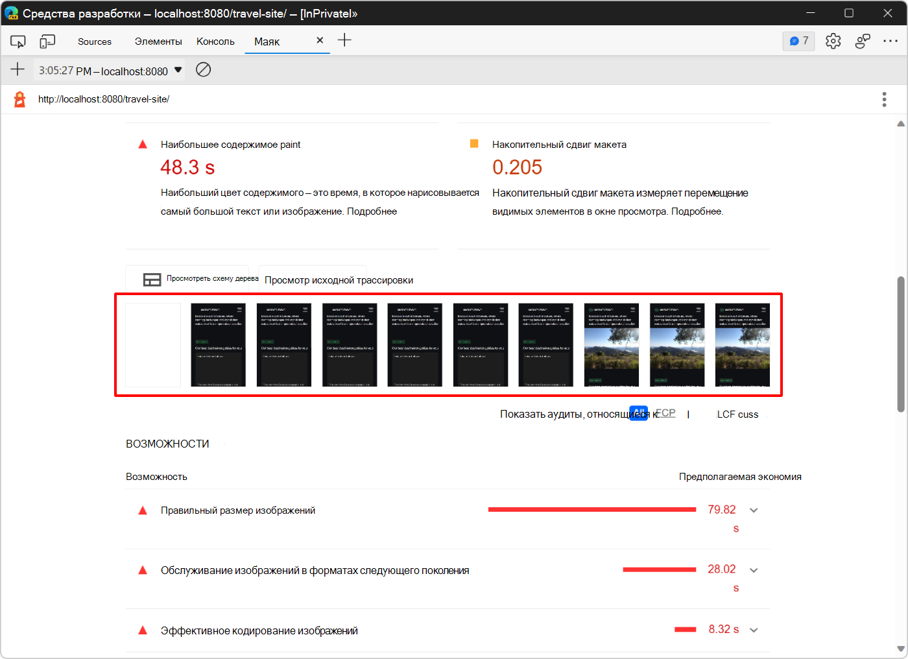Click the vertical scrollbar thumb of the report
Image resolution: width=908 pixels, height=659 pixels.
(901, 344)
